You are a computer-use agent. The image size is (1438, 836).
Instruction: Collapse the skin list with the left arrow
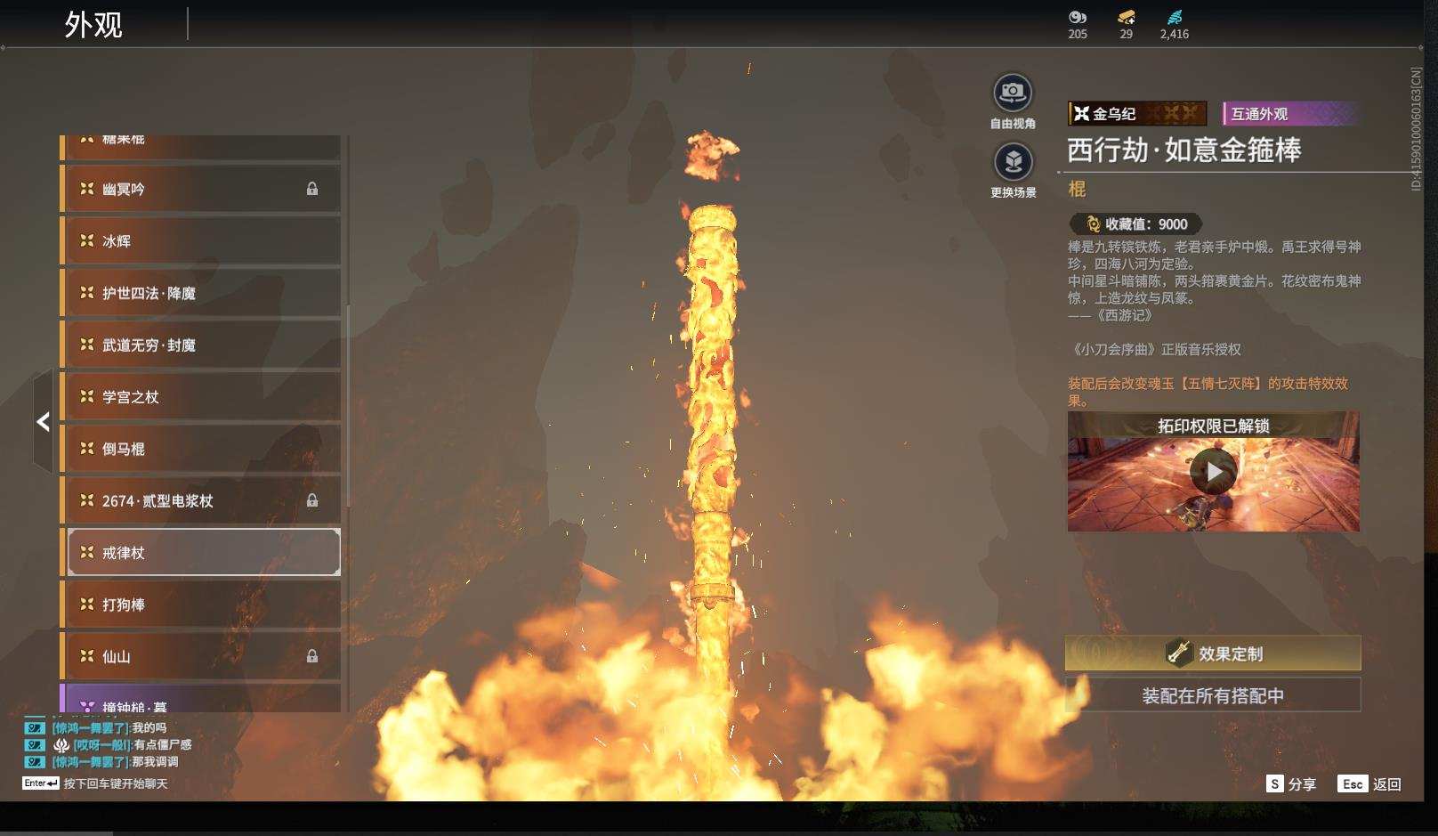tap(43, 421)
